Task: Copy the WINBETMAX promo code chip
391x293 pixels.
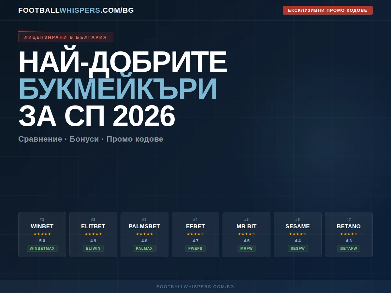Action: pyautogui.click(x=42, y=248)
